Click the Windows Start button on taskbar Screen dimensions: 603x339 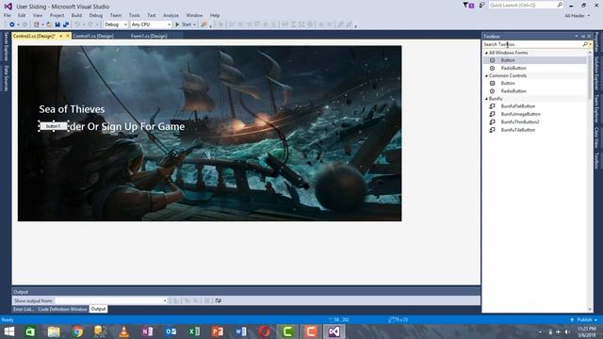(8, 331)
